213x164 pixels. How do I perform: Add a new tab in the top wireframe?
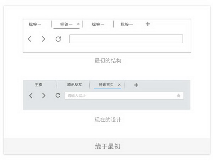[148, 24]
